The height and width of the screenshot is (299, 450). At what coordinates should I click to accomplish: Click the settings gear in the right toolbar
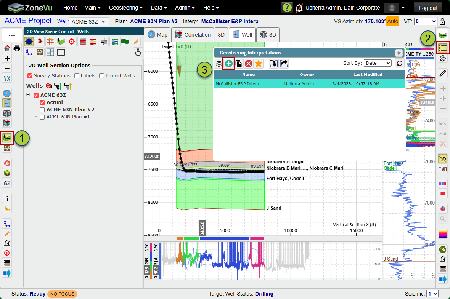[443, 59]
